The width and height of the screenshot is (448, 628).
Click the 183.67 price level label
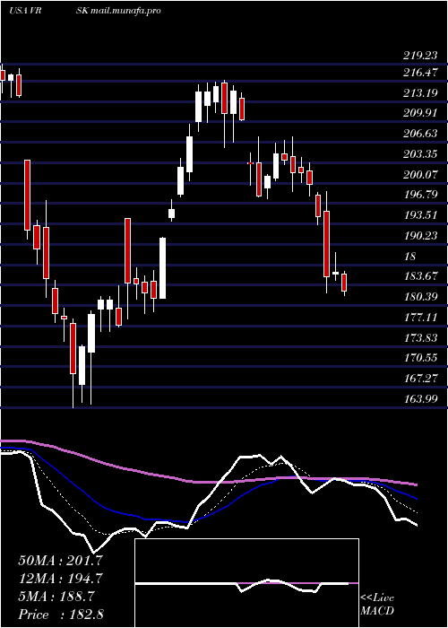420,276
